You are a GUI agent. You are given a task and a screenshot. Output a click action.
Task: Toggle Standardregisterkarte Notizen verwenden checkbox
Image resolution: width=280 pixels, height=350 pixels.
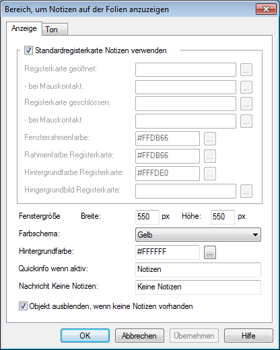28,50
